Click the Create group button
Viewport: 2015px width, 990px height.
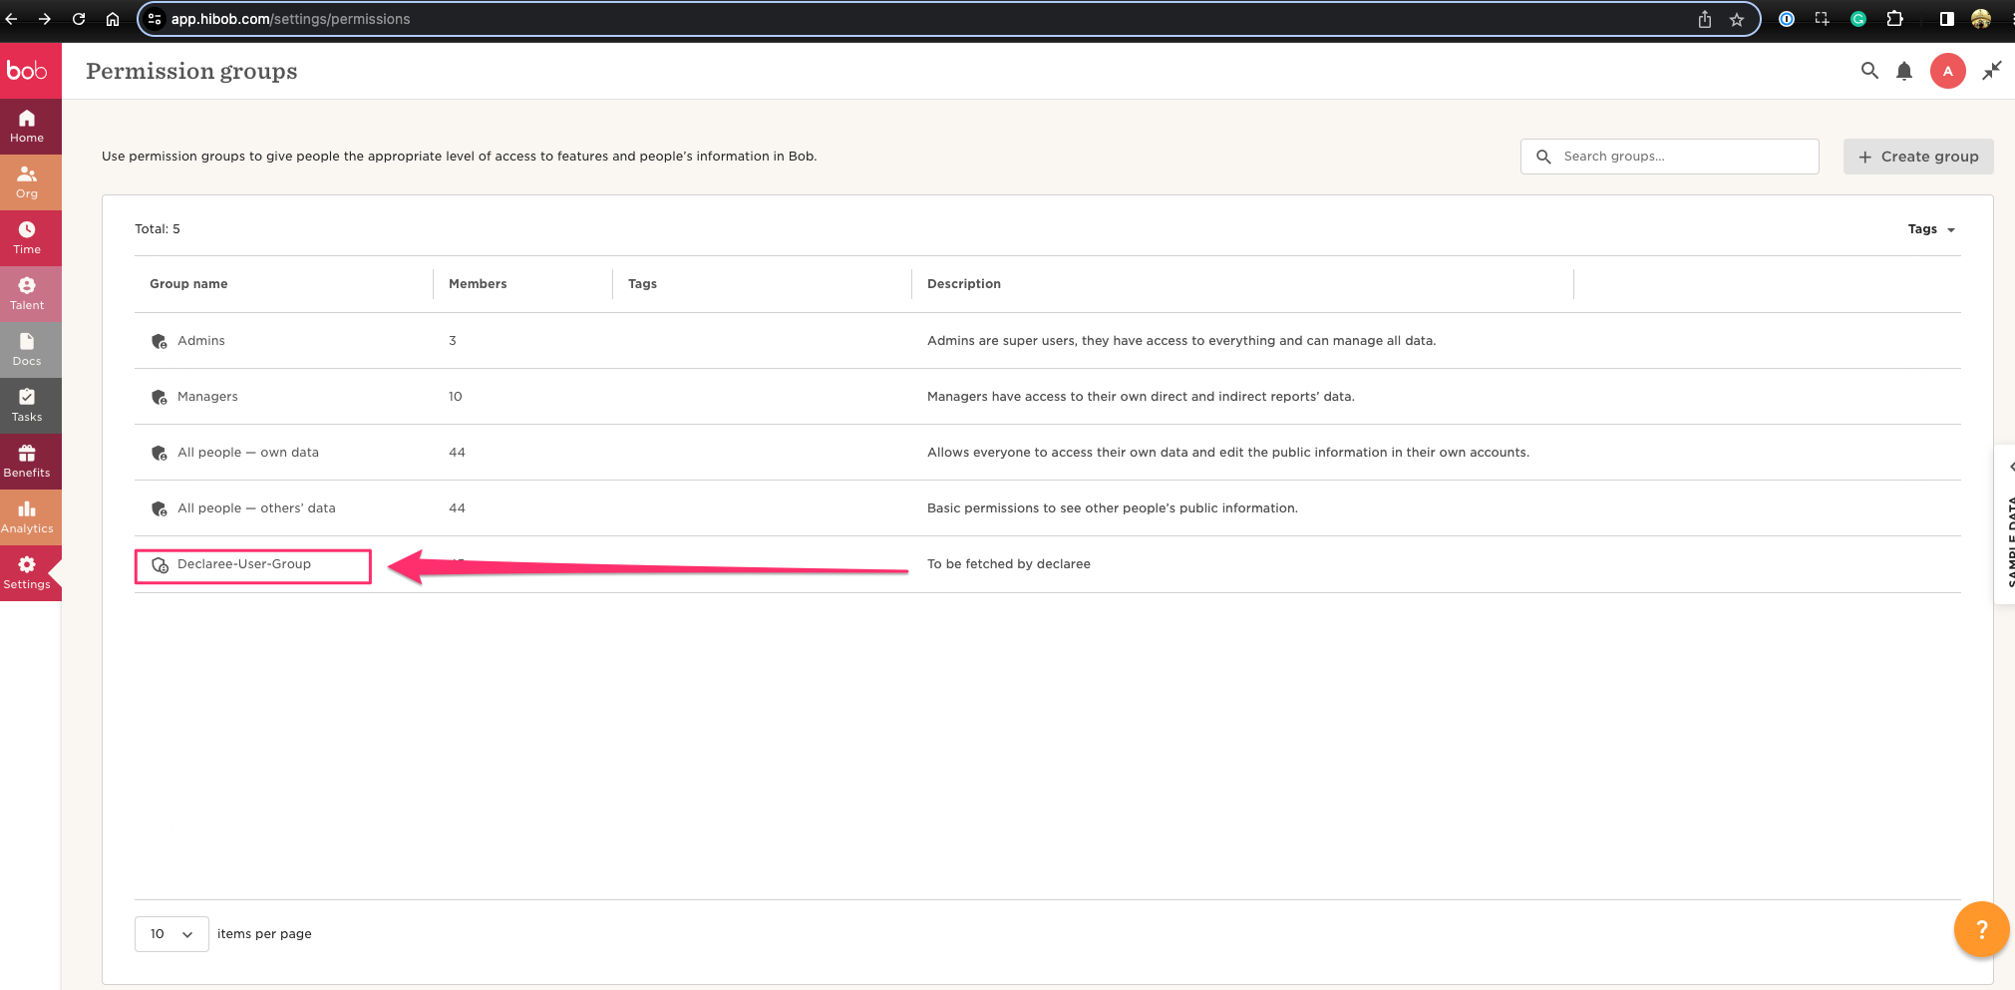1917,157
